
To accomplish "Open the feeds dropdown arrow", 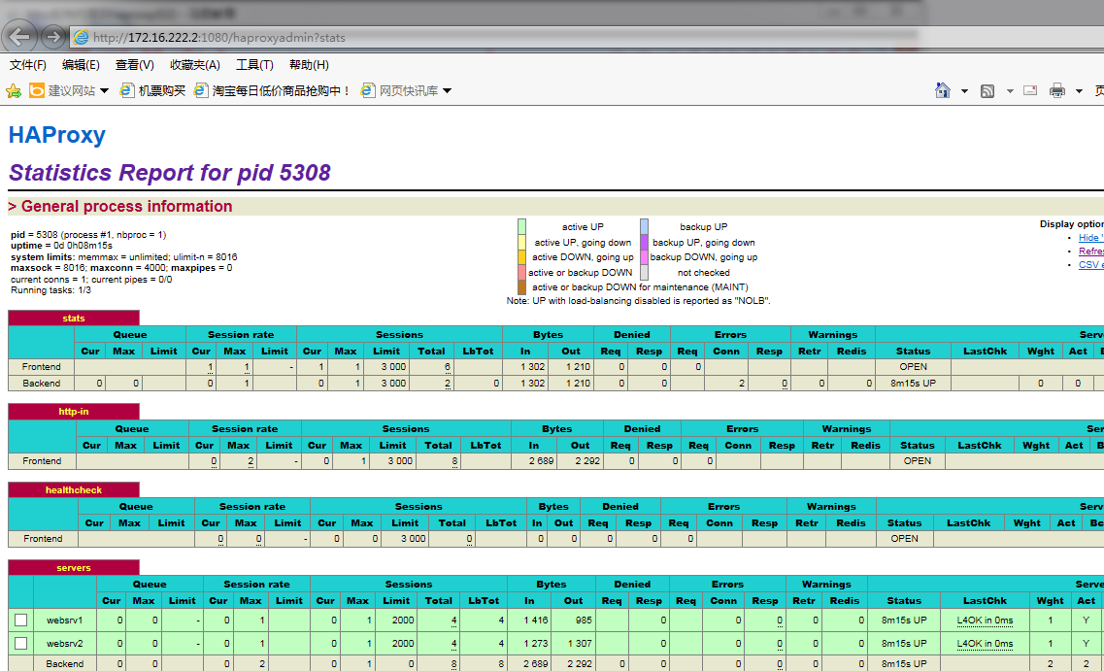I will [1010, 91].
